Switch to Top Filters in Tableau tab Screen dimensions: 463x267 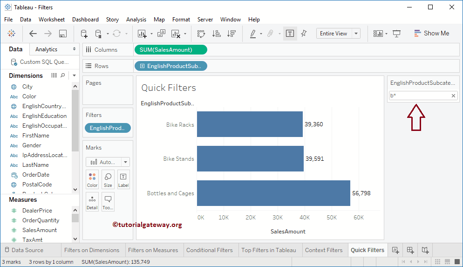(x=268, y=250)
